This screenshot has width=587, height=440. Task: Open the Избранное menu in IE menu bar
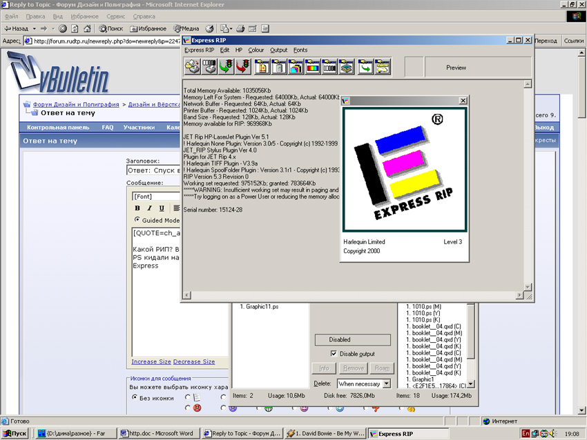tap(85, 17)
